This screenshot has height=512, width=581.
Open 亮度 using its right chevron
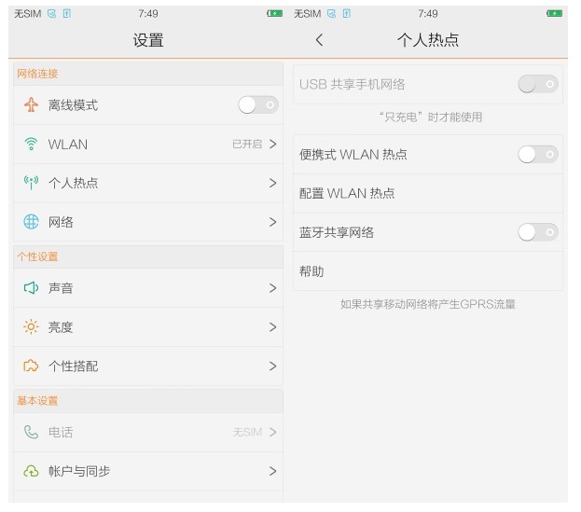272,327
